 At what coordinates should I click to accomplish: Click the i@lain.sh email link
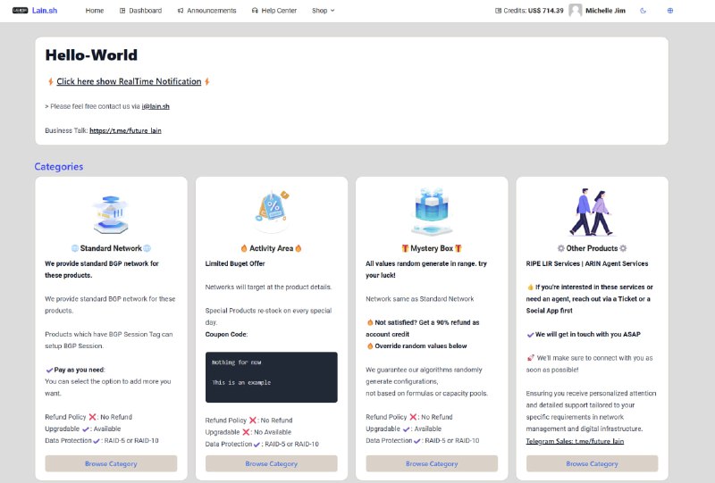click(156, 106)
